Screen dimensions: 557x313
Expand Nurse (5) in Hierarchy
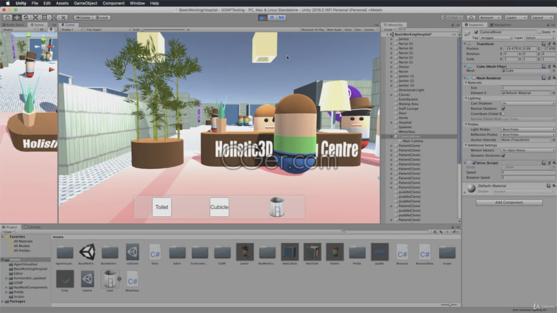pyautogui.click(x=392, y=44)
